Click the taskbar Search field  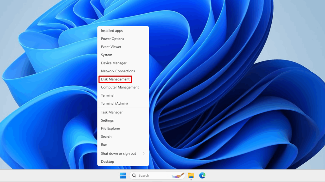[x=157, y=175]
